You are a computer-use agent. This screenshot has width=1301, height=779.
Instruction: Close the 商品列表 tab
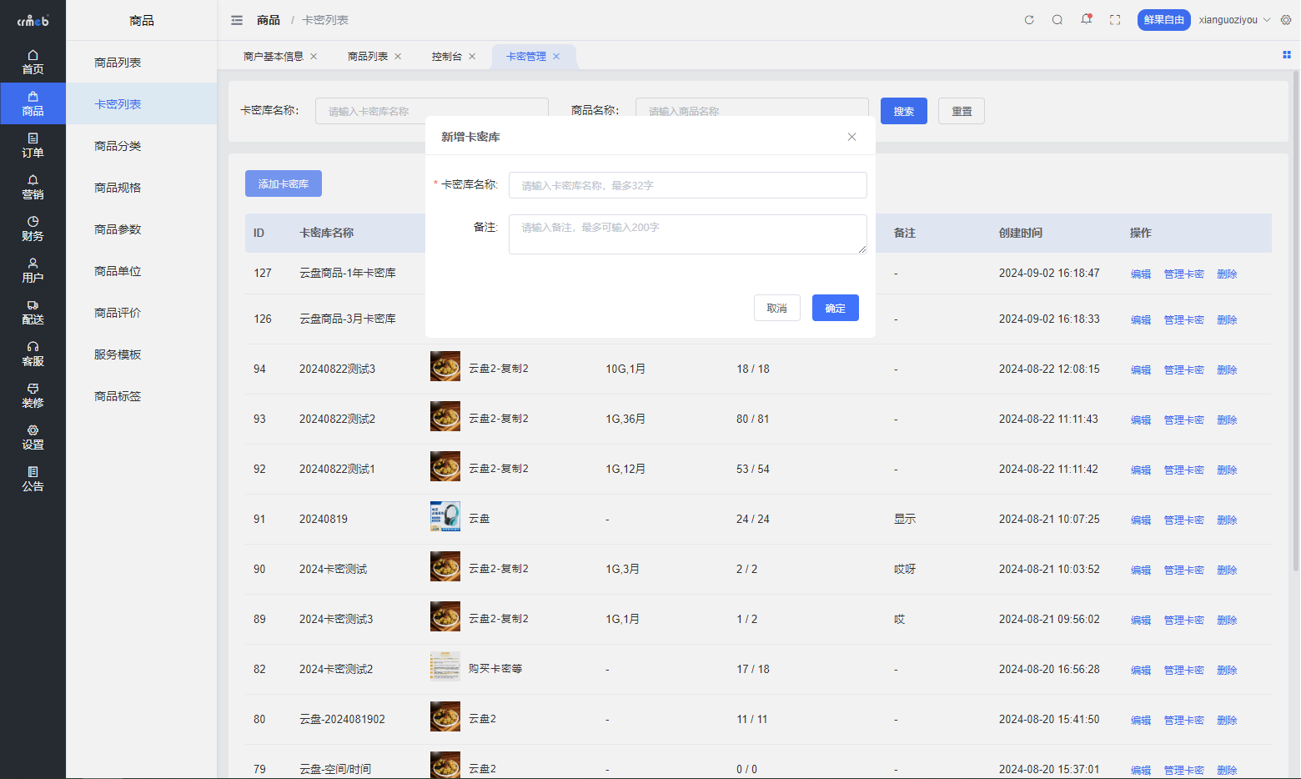coord(398,56)
